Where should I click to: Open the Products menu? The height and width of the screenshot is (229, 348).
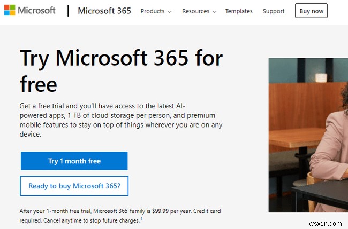pyautogui.click(x=152, y=11)
